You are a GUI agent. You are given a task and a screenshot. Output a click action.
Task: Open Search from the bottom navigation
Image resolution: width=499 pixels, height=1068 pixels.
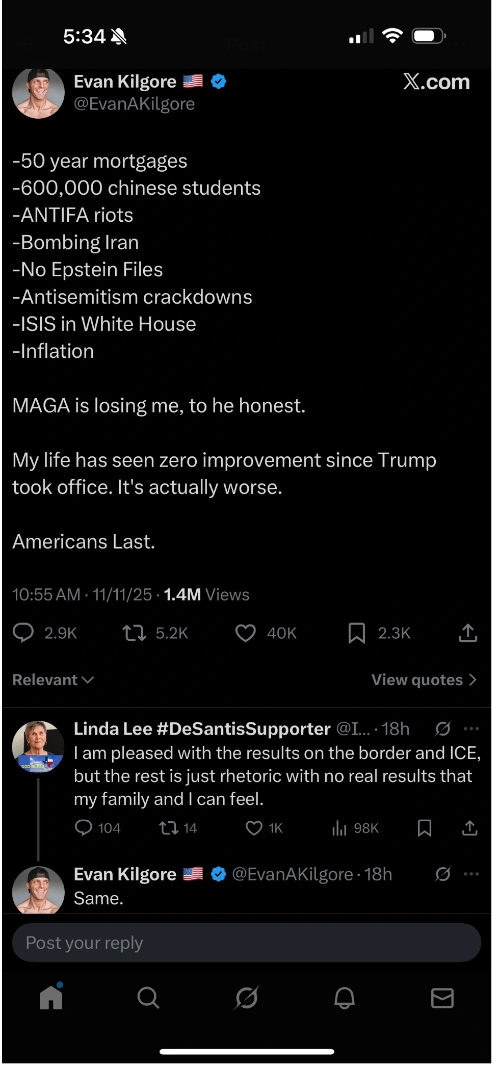coord(148,999)
